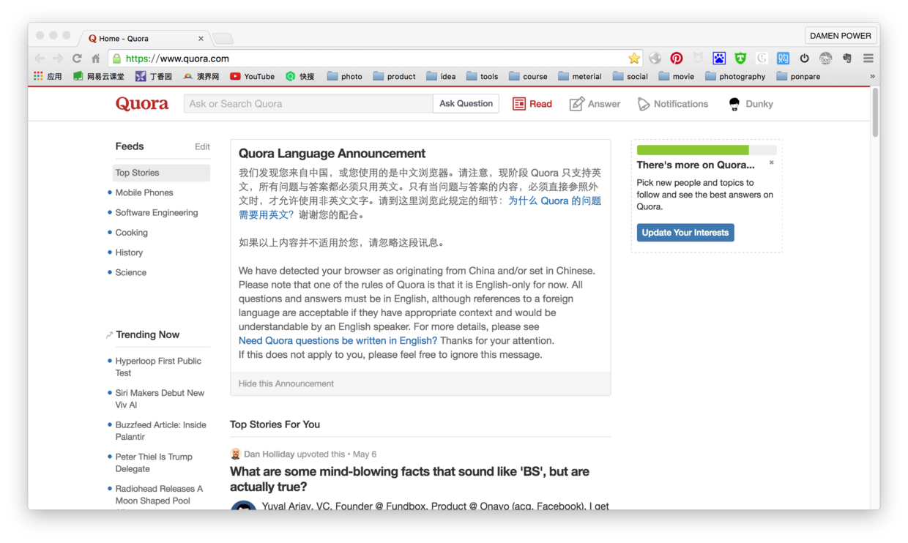Open the Chrome hamburger menu

pos(868,59)
